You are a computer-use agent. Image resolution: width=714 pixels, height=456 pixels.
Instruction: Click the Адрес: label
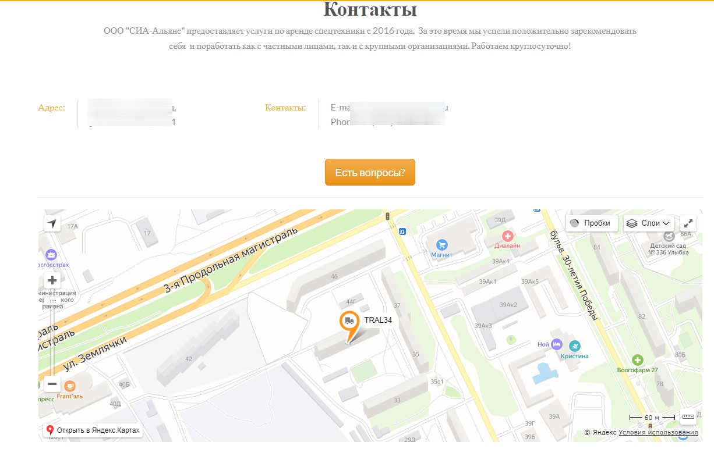click(x=51, y=108)
